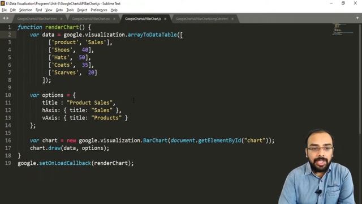Close the GoogleChartsAPIBarChart.html tab

click(x=62, y=19)
